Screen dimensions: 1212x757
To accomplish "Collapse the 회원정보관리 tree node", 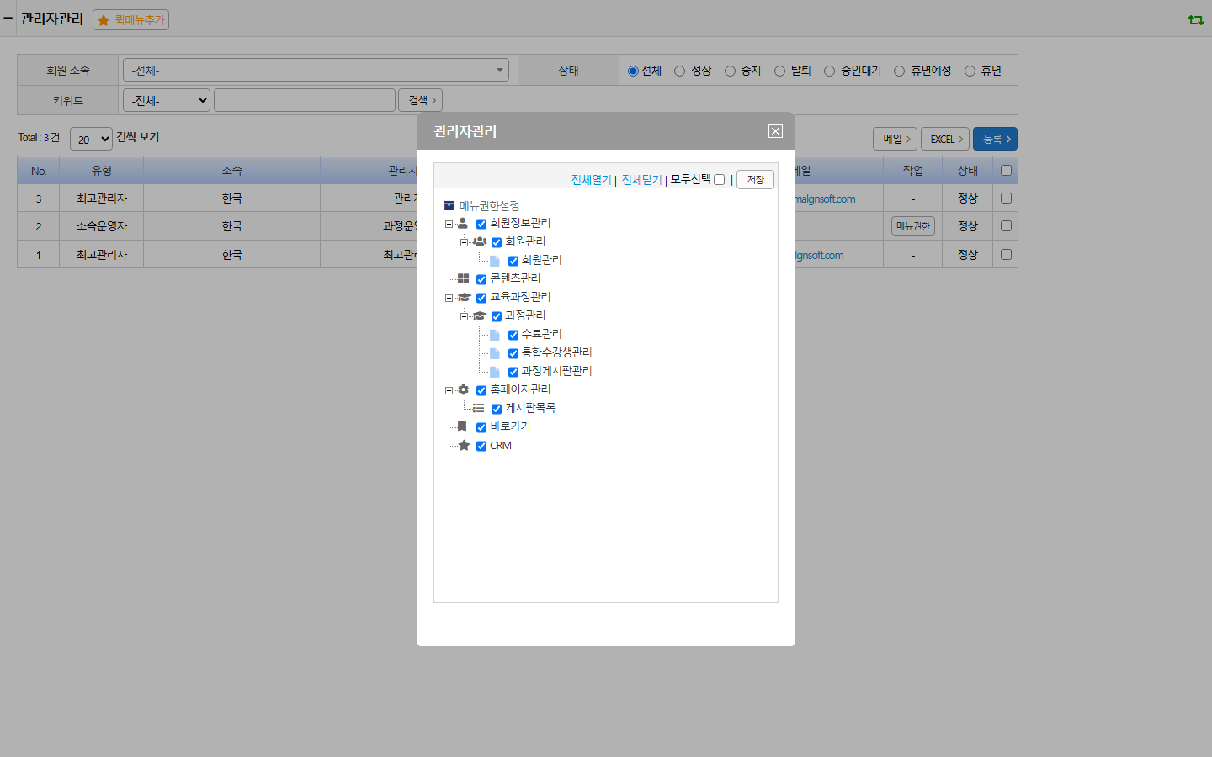I will coord(449,224).
